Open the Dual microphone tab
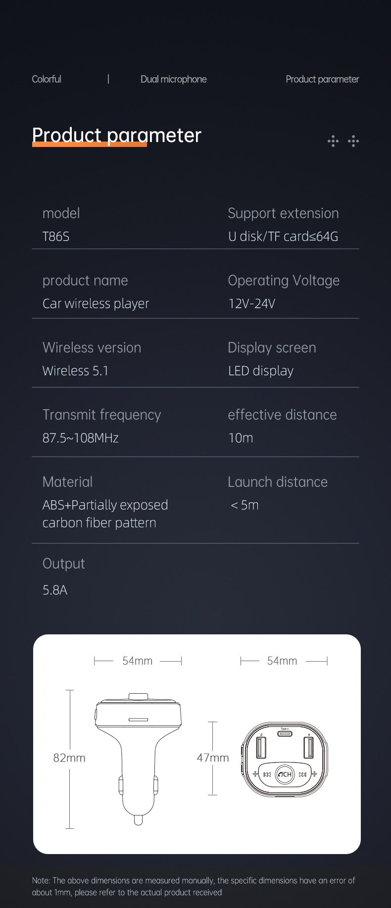391x908 pixels. tap(173, 79)
